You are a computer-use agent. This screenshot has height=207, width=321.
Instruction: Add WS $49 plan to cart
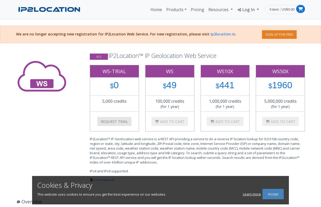170,122
